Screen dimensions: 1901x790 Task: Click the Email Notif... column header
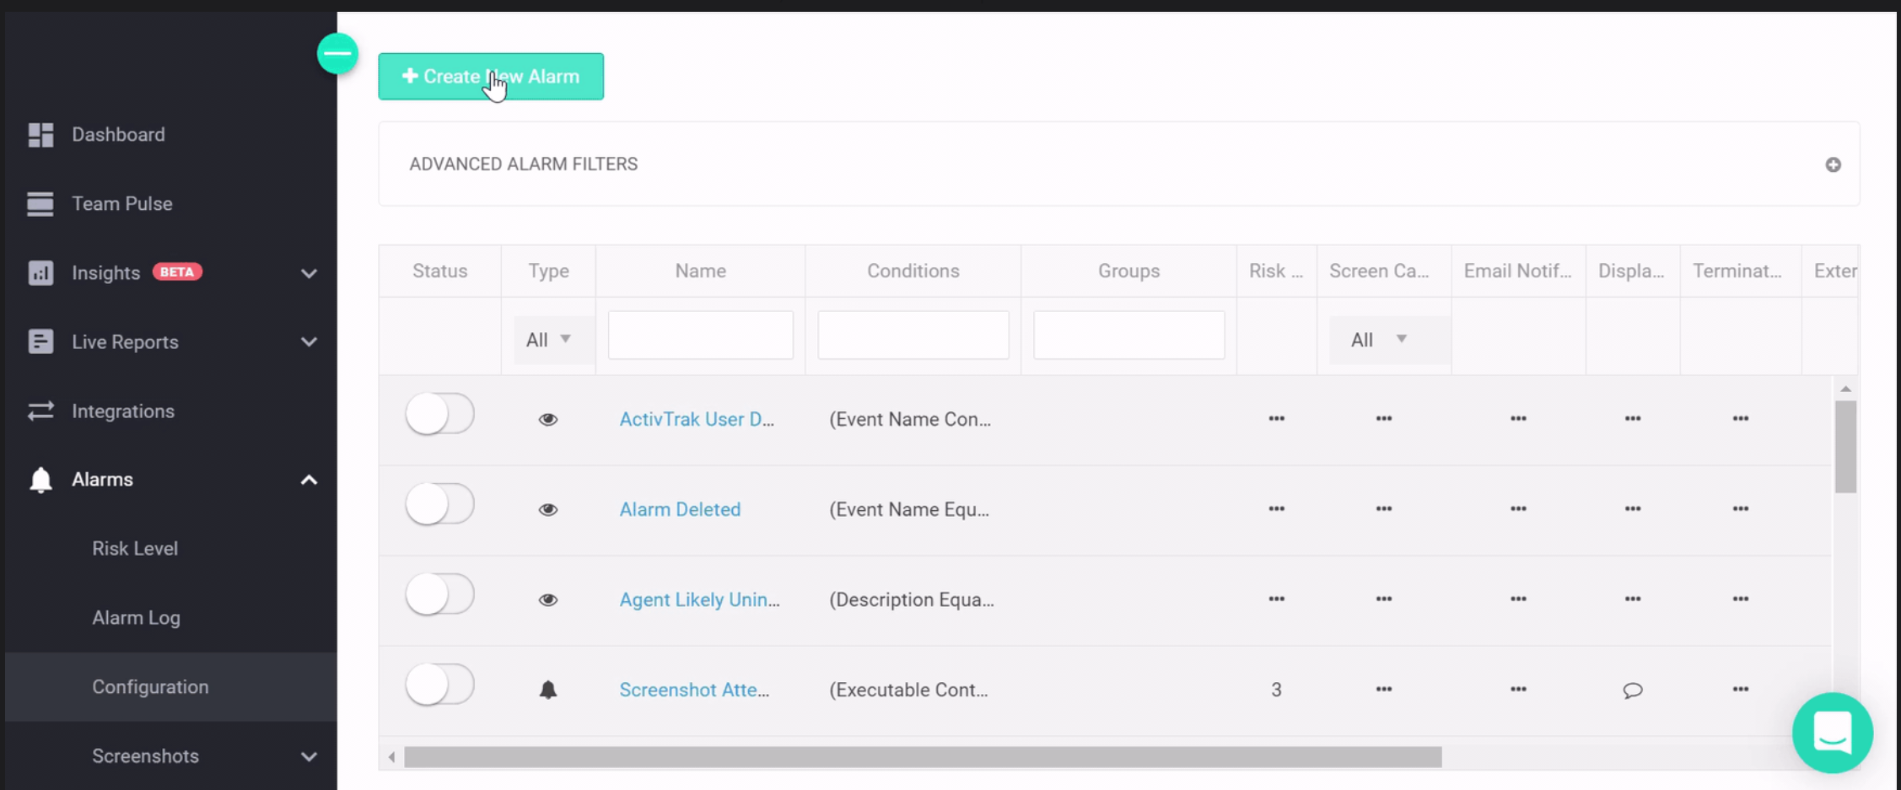tap(1518, 271)
